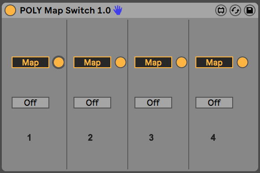Save device preset with the disk icon
Screen dimensions: 260x173
point(250,10)
